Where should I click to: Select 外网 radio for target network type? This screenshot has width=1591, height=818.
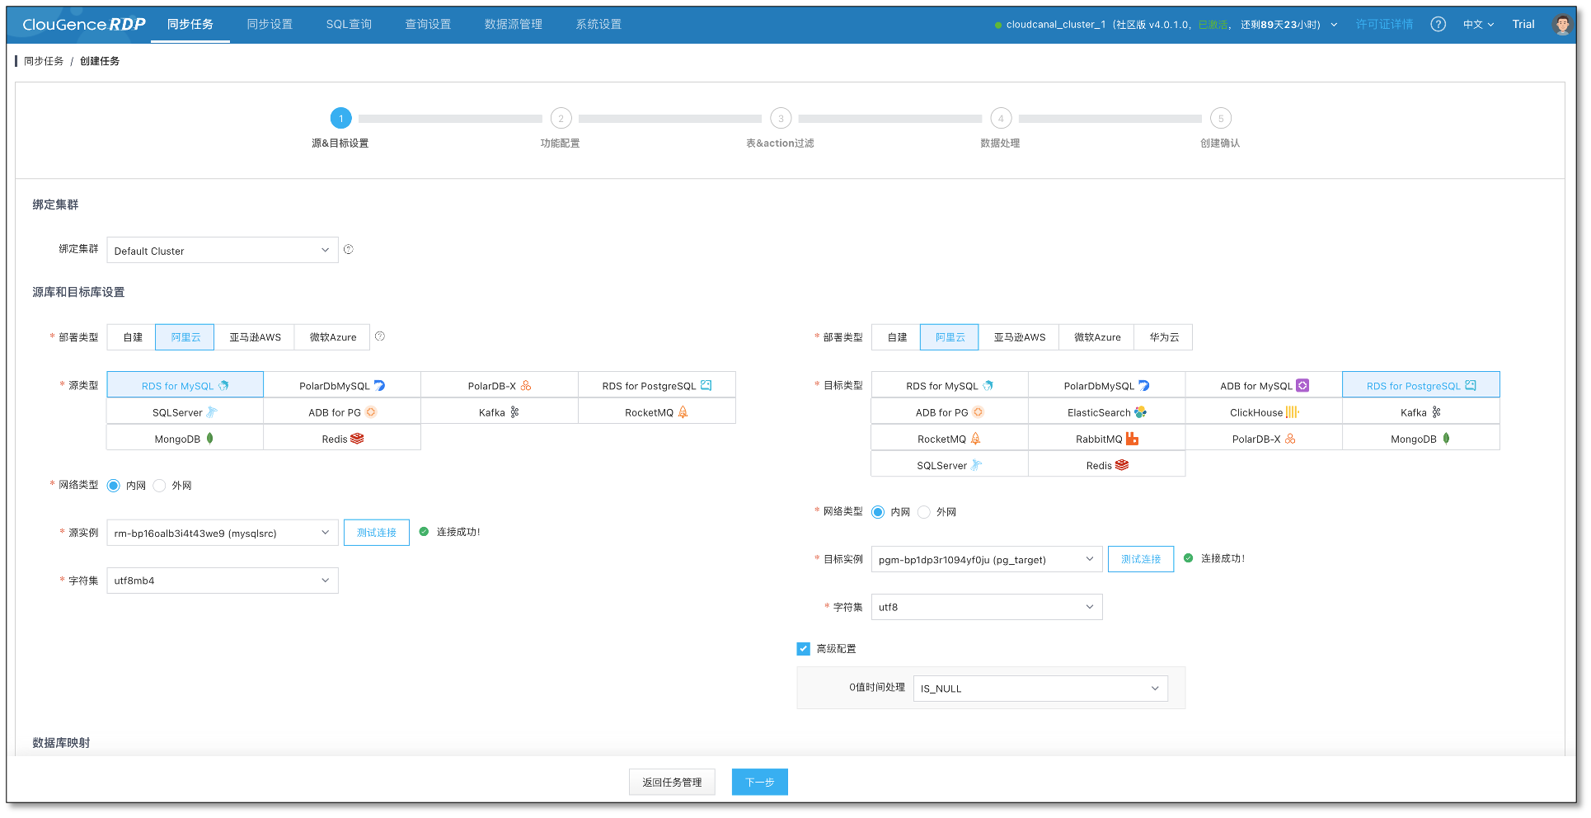[924, 512]
